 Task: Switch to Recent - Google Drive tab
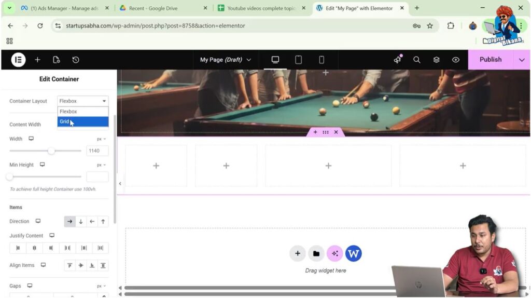click(x=163, y=8)
